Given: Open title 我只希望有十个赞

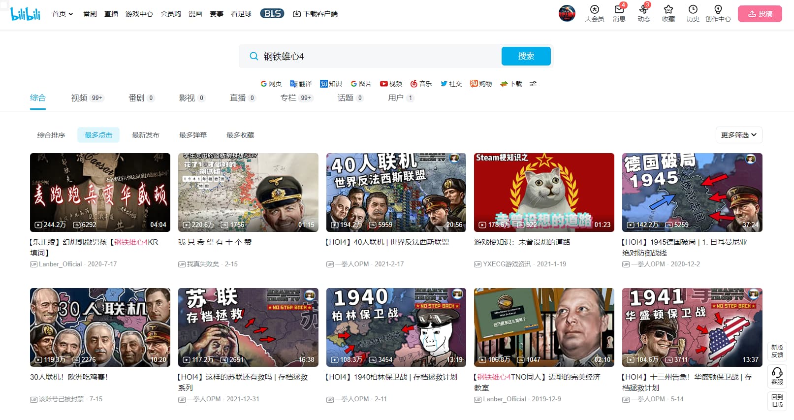Looking at the screenshot, I should click(x=215, y=242).
